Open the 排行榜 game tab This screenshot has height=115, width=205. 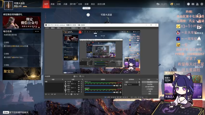click(73, 4)
